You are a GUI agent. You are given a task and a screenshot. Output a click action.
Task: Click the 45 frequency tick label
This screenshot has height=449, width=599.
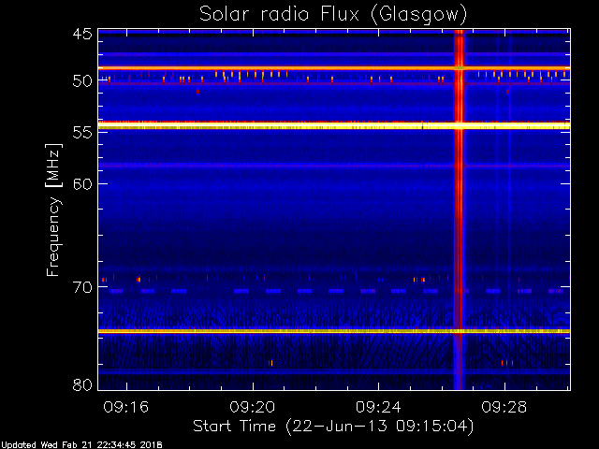tap(82, 34)
